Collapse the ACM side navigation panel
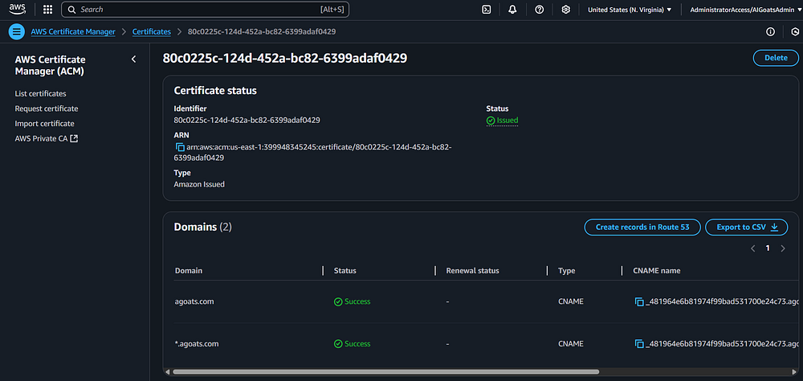 (133, 59)
